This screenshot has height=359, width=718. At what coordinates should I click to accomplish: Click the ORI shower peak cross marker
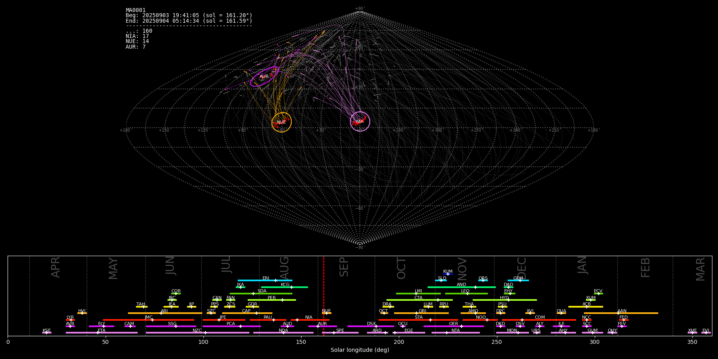(x=416, y=313)
